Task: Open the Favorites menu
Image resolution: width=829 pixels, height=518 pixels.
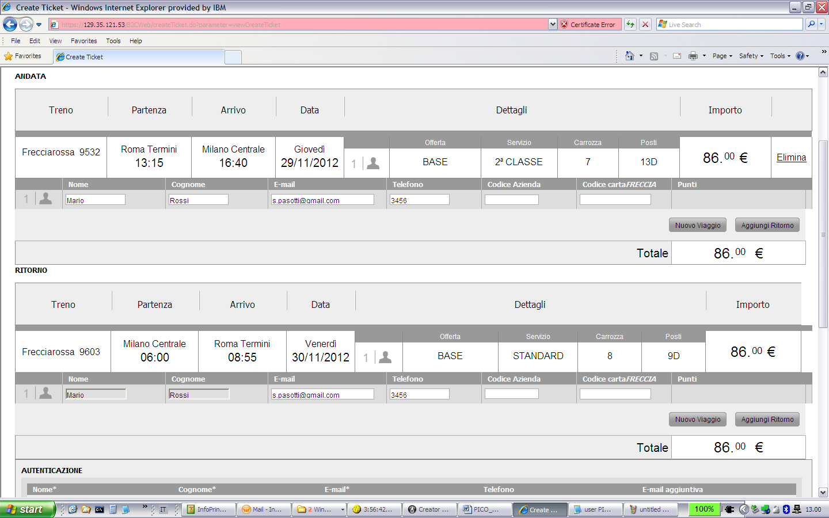Action: [x=83, y=41]
